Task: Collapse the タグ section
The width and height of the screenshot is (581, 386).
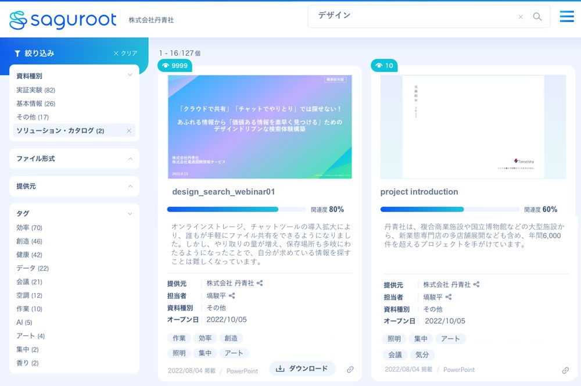Action: point(130,214)
